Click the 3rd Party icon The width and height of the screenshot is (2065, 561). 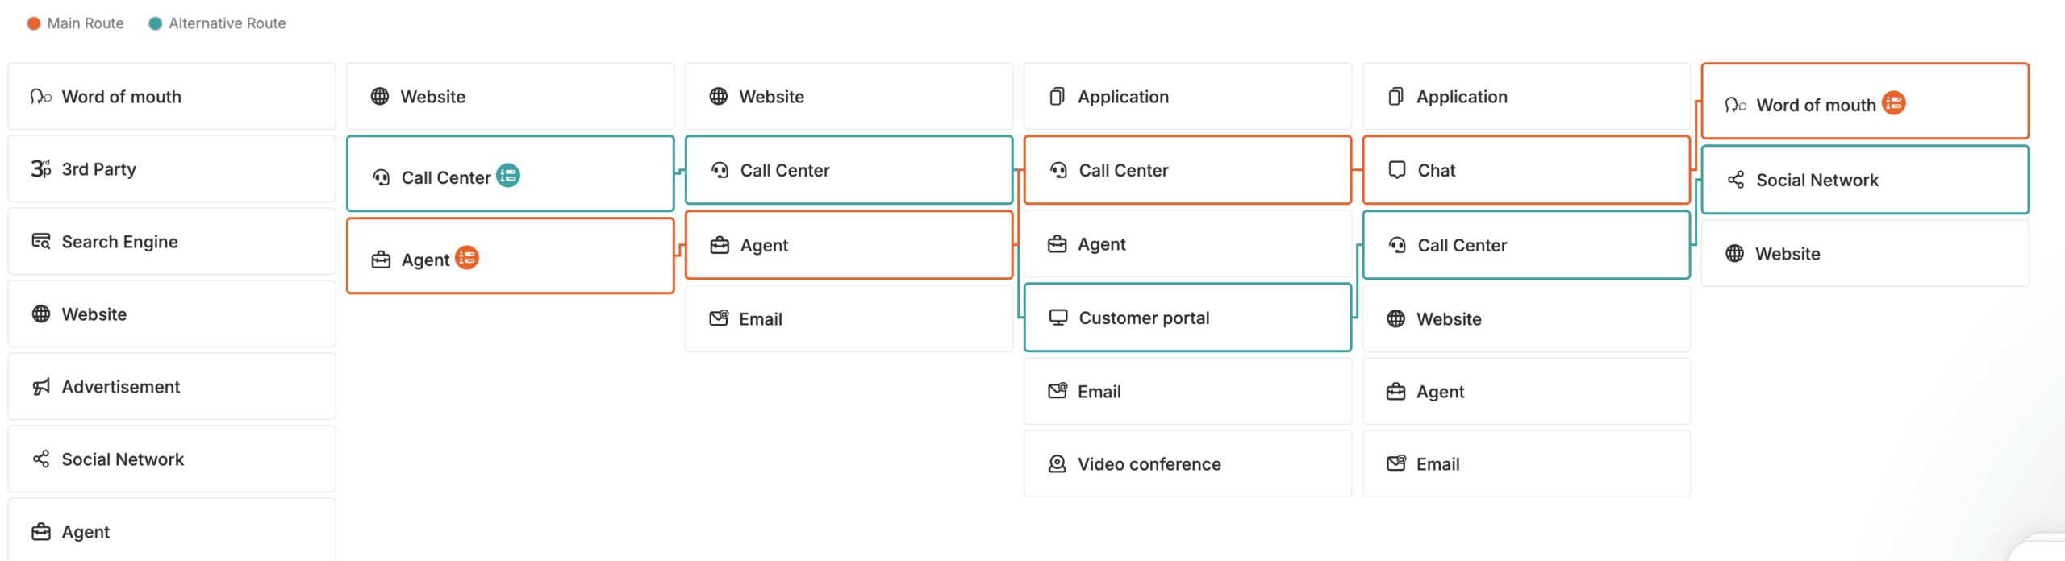[x=41, y=169]
